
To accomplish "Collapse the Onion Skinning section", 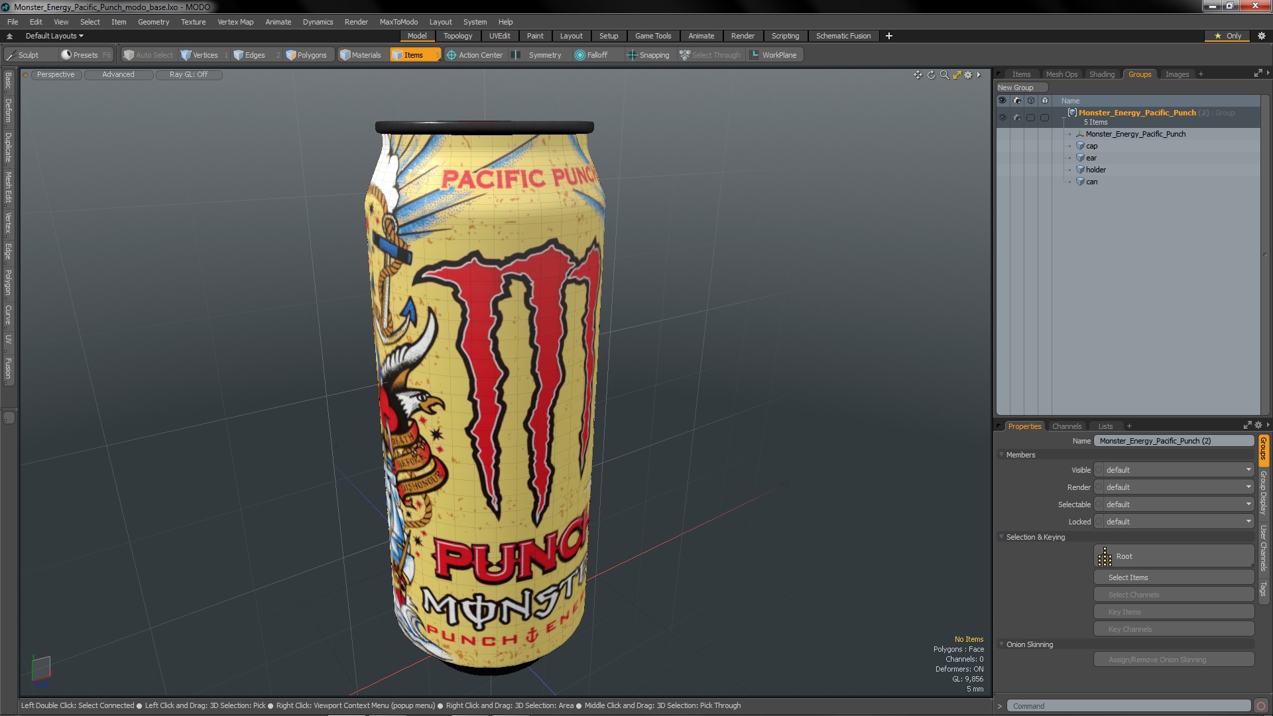I will pos(1002,644).
